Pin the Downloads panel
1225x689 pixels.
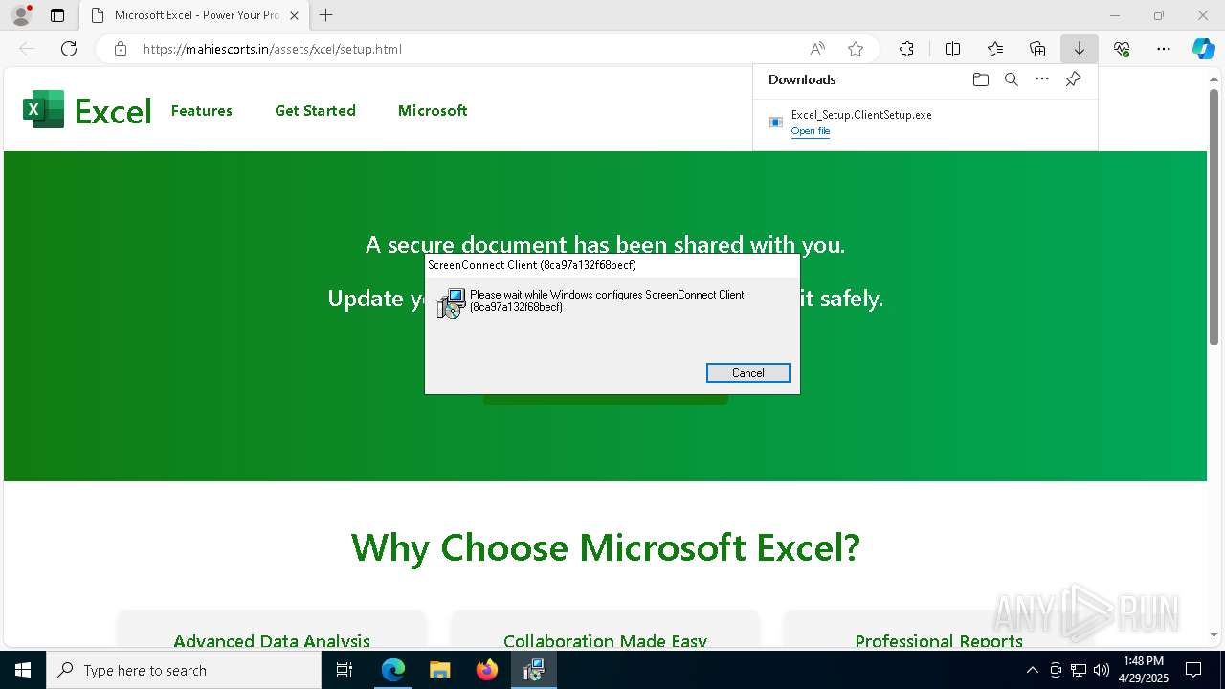click(1073, 79)
